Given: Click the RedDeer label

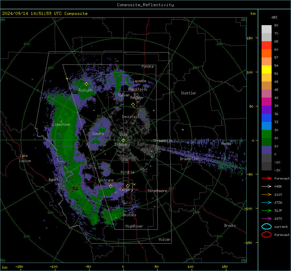Looking at the screenshot, I should pyautogui.click(x=137, y=98).
